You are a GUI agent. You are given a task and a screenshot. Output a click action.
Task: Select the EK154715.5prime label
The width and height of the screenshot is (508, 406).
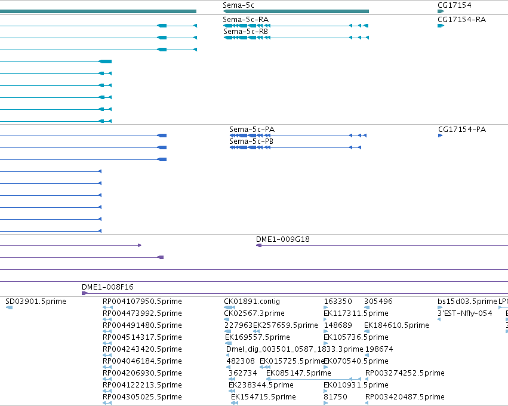tap(263, 396)
